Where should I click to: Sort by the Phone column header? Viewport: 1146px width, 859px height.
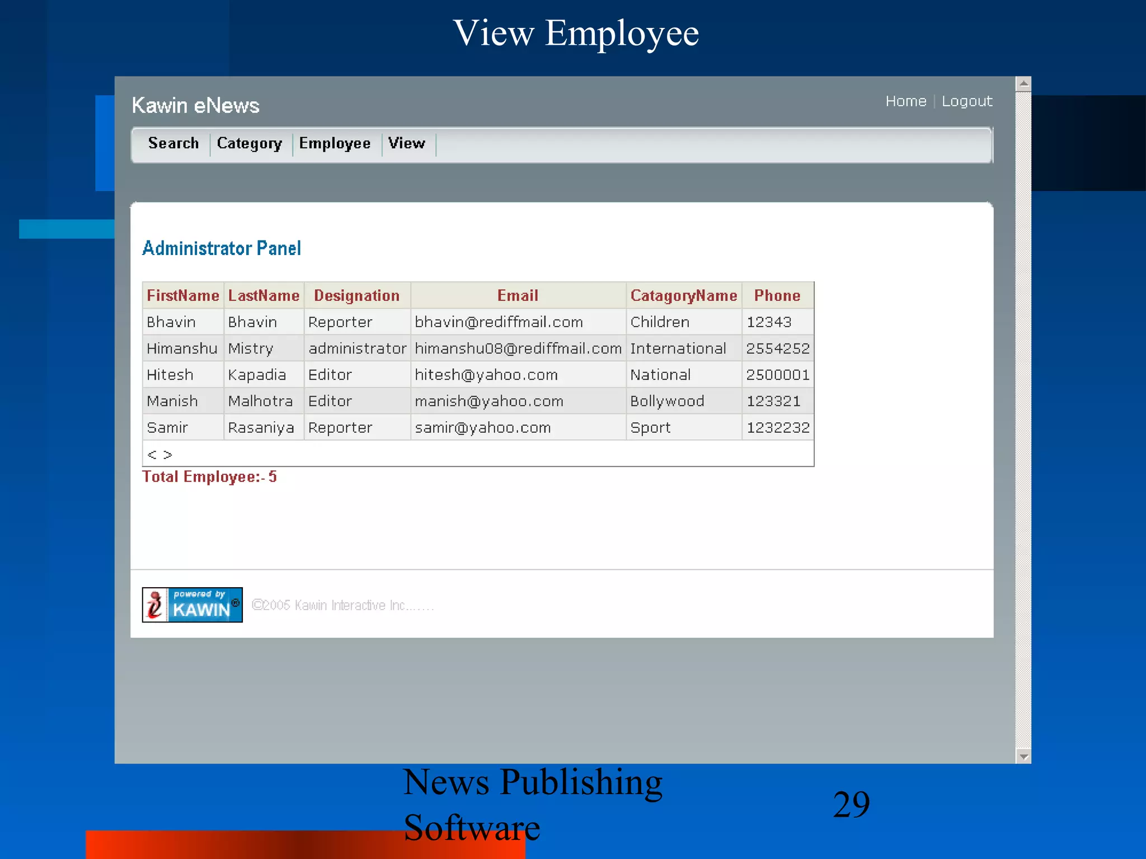777,295
